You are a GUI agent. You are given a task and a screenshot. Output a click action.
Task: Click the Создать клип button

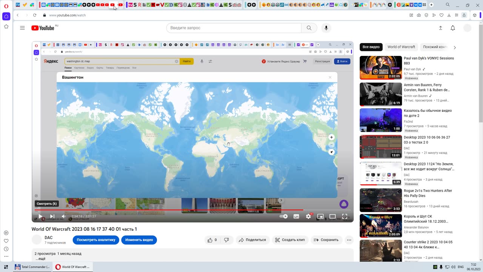coord(290,240)
